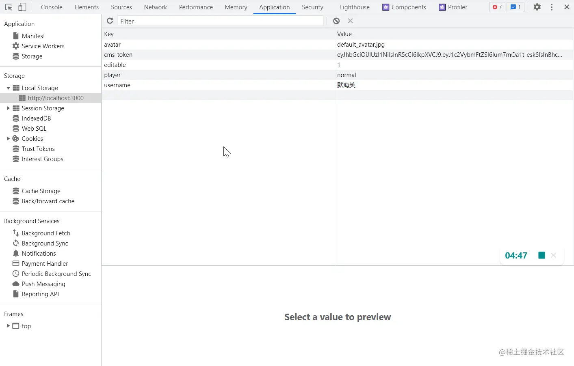Open the React Profiler tab
This screenshot has width=574, height=366.
coord(453,7)
